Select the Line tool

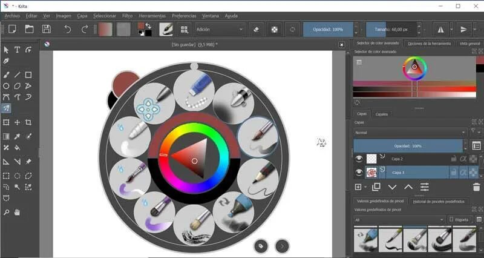[18, 74]
